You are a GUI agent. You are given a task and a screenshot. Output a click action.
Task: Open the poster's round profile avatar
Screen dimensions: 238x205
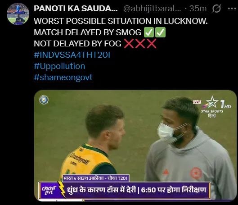(x=18, y=14)
